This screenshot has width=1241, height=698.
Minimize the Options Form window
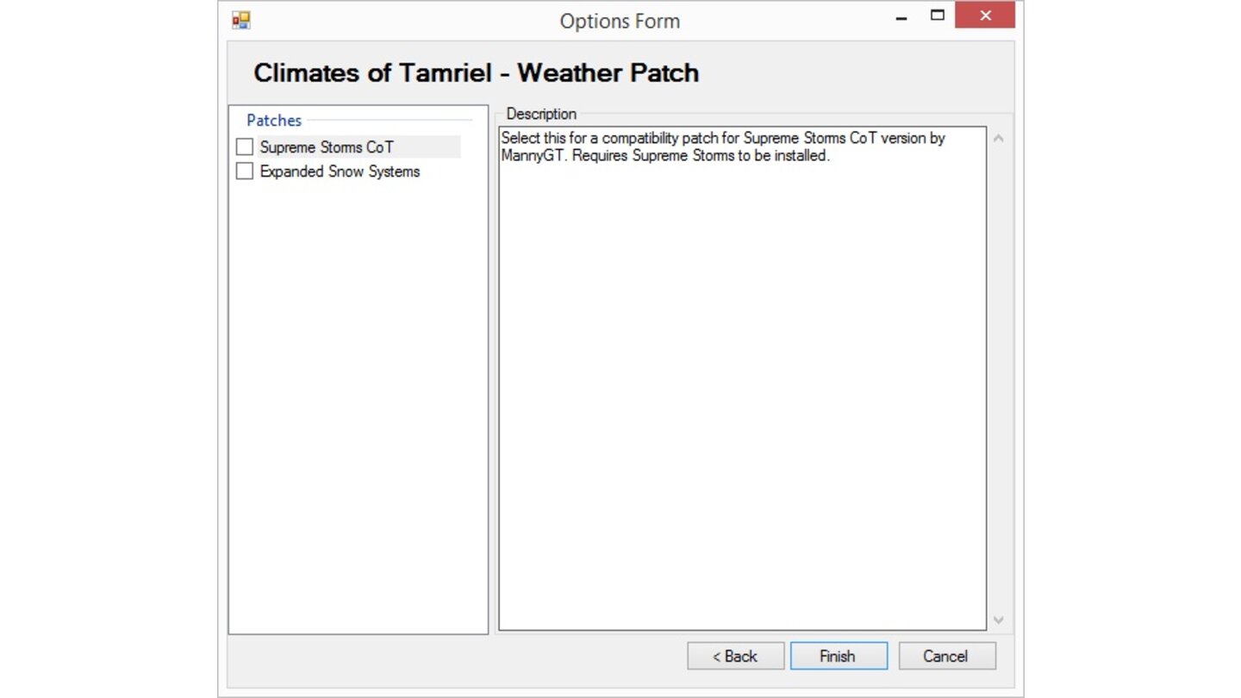point(901,16)
